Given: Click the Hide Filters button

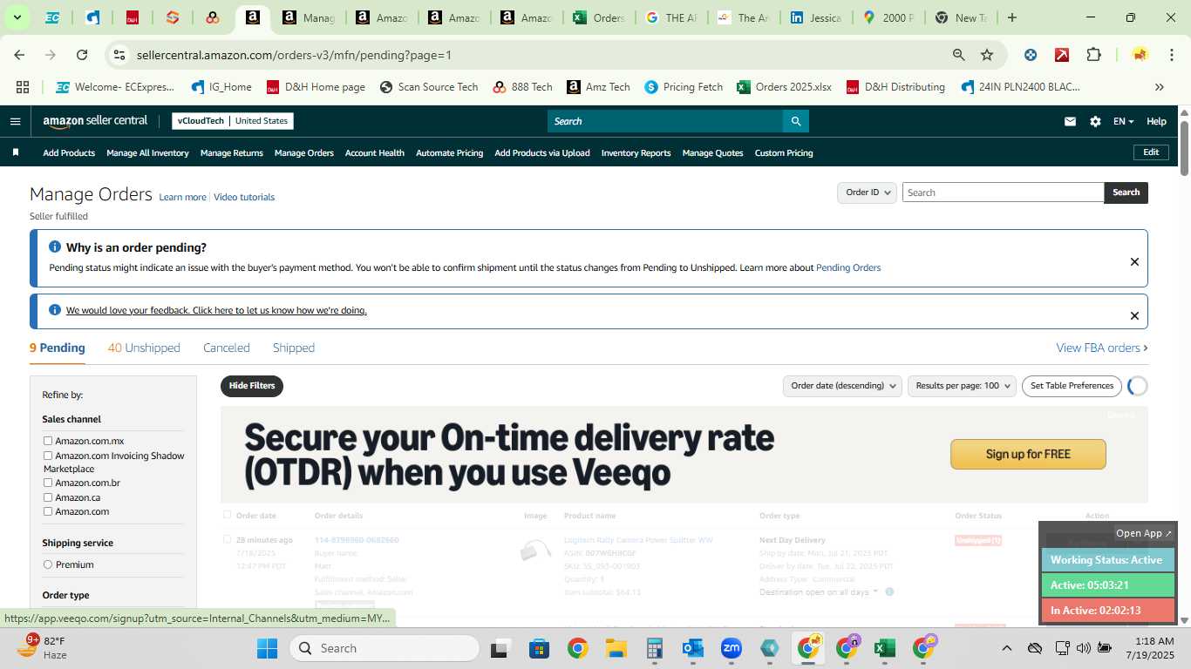Looking at the screenshot, I should pyautogui.click(x=252, y=386).
